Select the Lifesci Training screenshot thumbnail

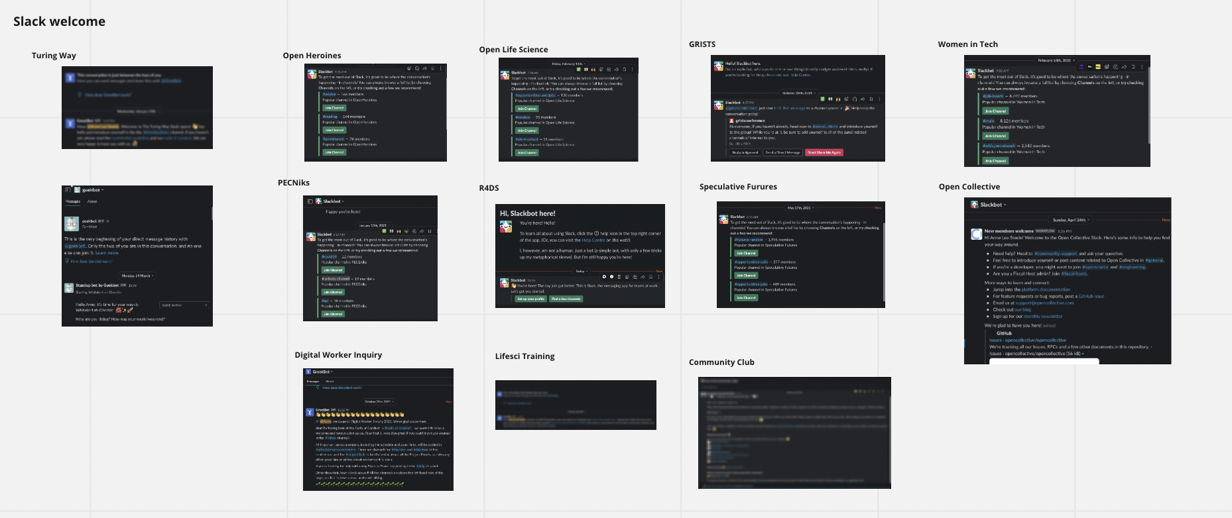[x=576, y=405]
